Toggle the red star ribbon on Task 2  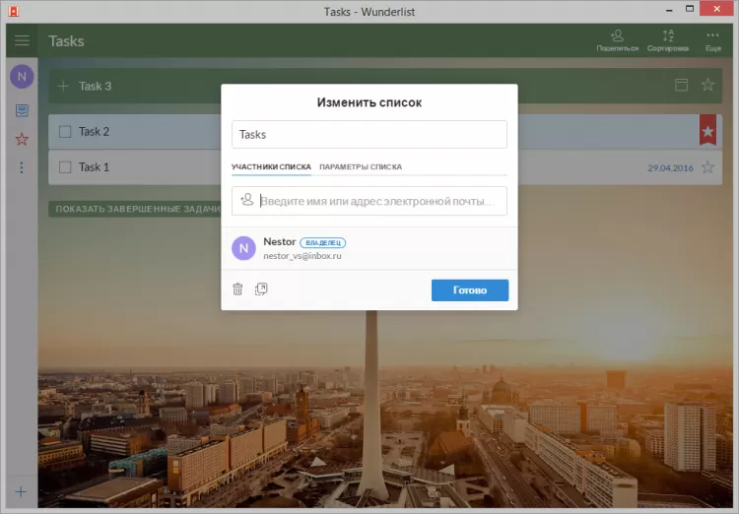click(707, 130)
